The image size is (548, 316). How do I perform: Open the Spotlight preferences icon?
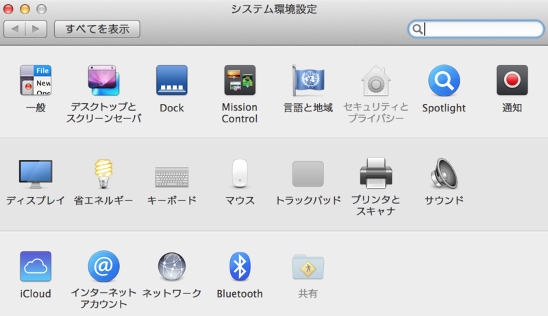444,80
